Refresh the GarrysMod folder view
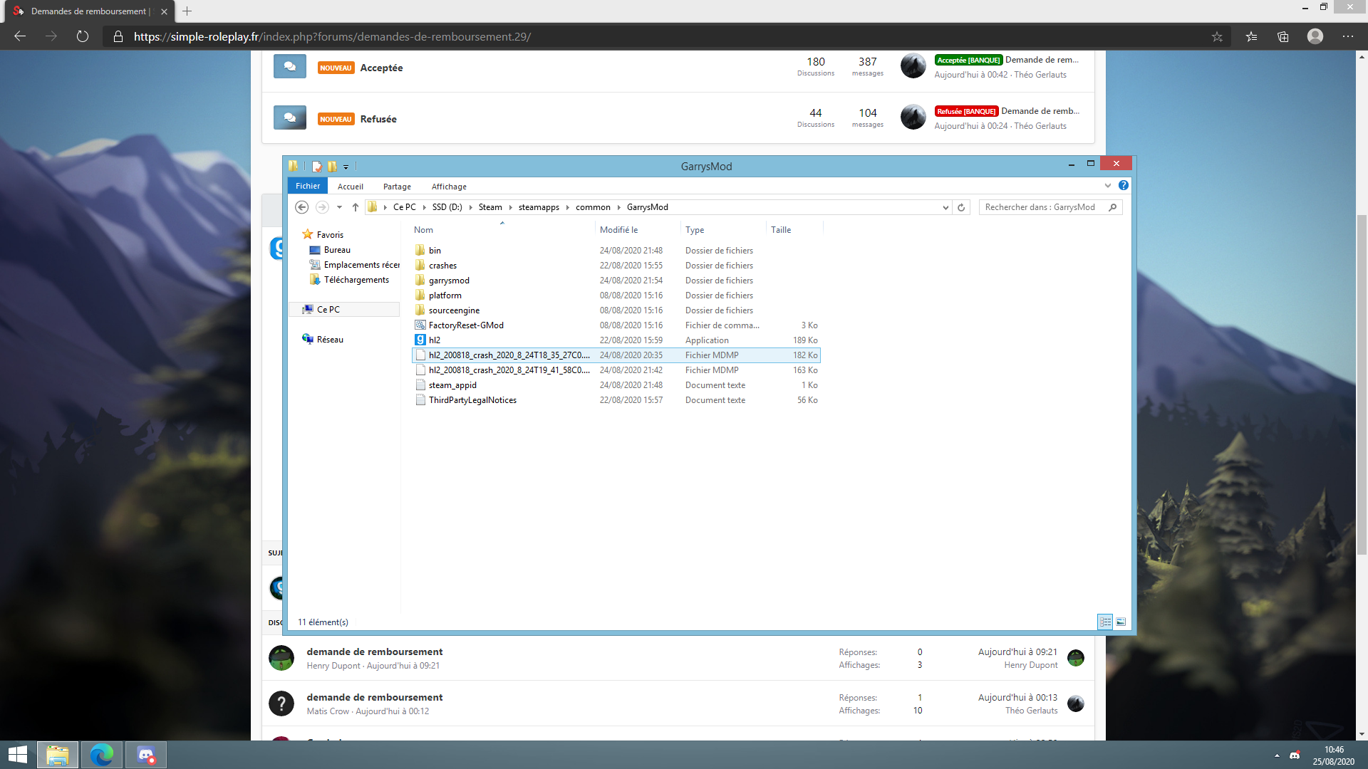This screenshot has width=1368, height=769. (961, 207)
